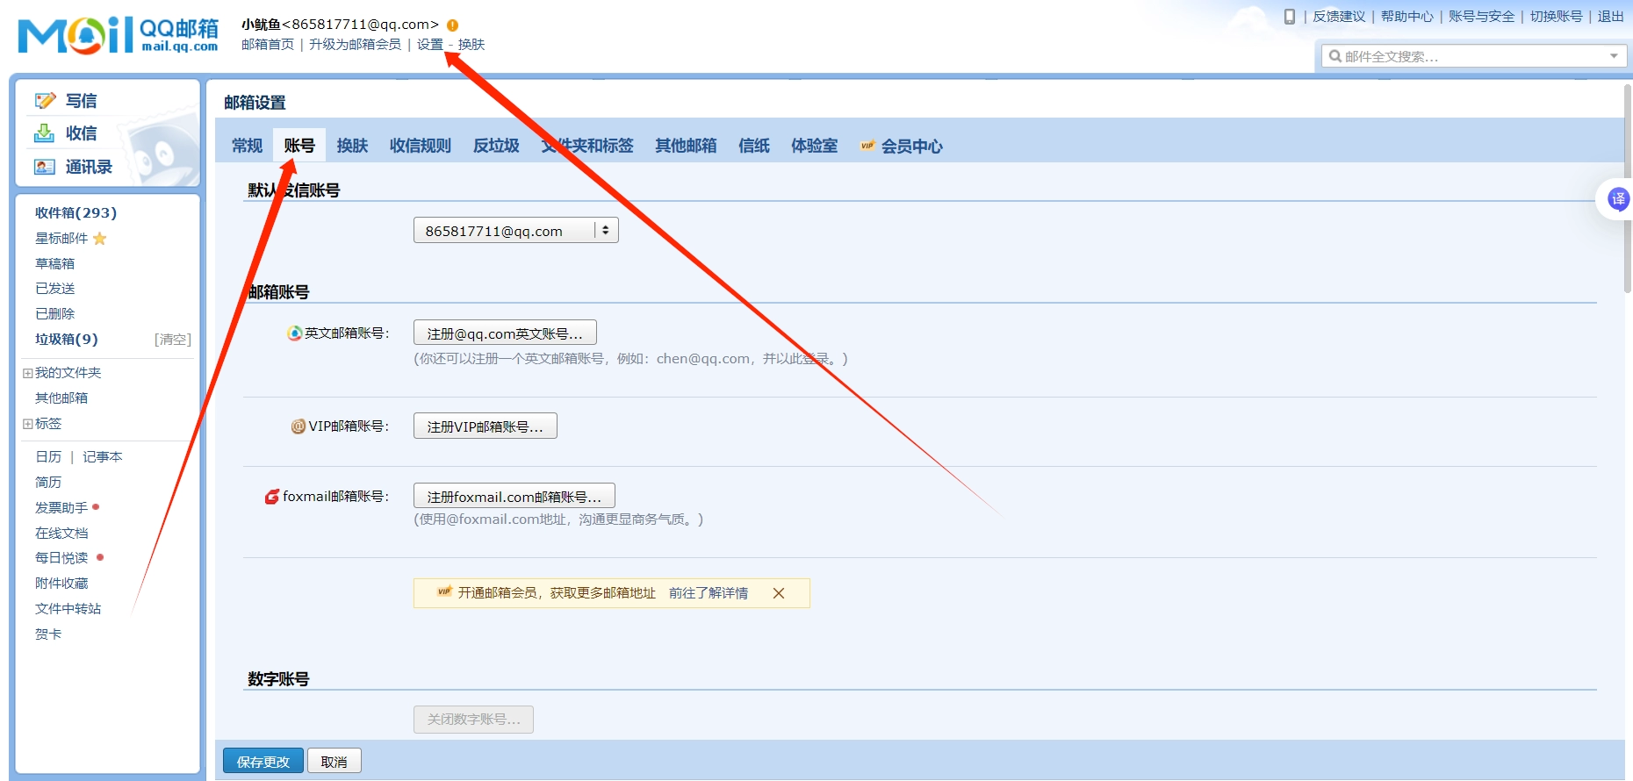
Task: Open 发票助手 in sidebar
Action: pos(61,508)
